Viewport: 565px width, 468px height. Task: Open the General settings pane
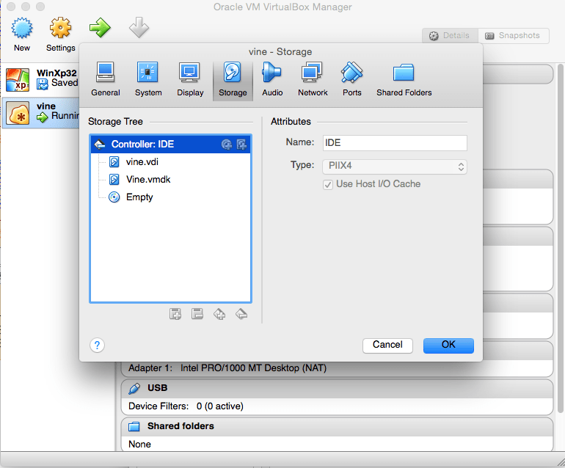coord(105,79)
